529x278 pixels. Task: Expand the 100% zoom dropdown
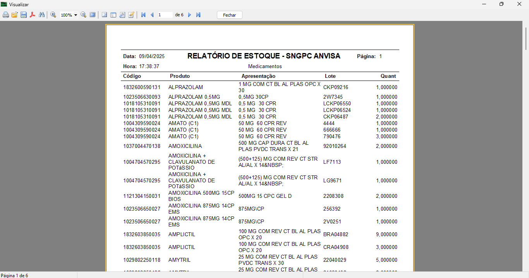pyautogui.click(x=76, y=15)
